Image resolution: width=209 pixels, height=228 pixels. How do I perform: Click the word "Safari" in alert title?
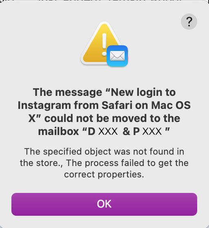pos(117,105)
